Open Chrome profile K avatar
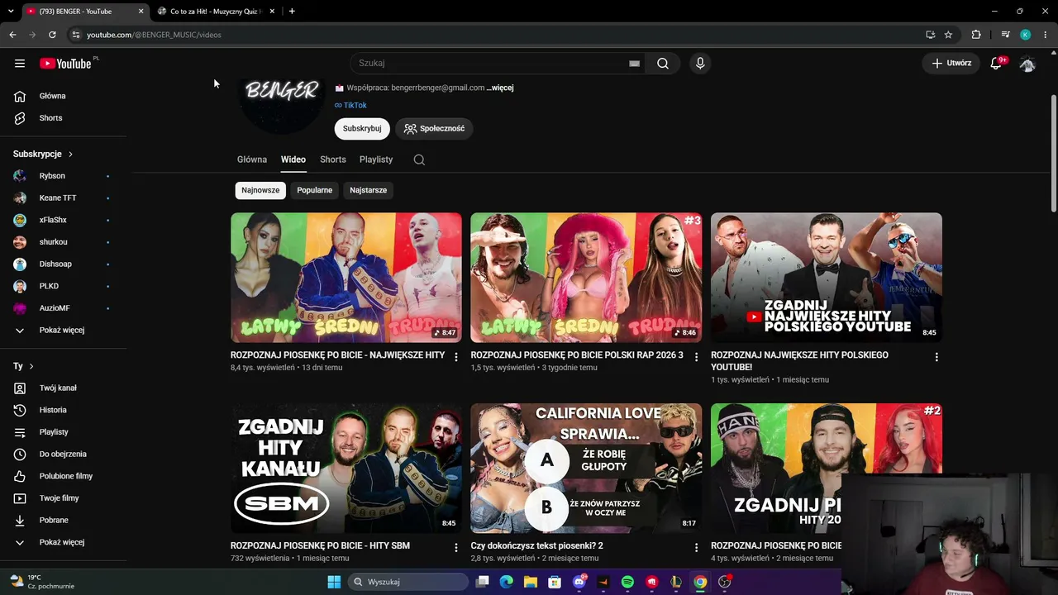1058x595 pixels. pos(1026,35)
